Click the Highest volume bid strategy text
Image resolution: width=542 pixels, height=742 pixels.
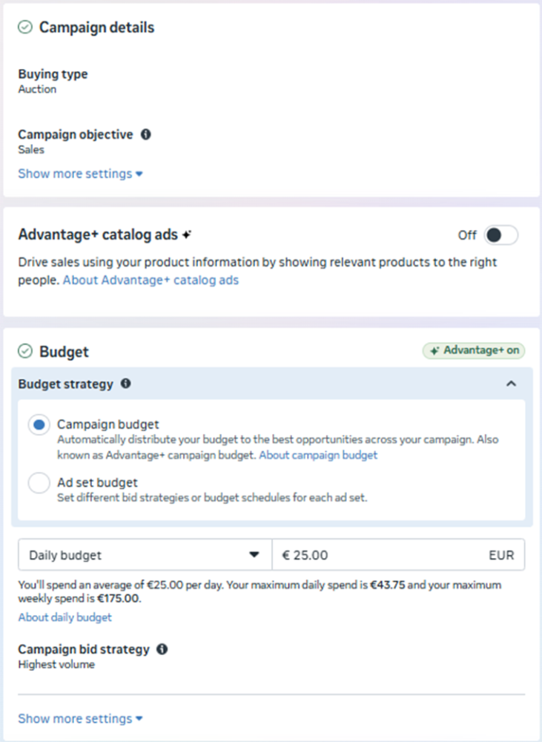point(56,665)
